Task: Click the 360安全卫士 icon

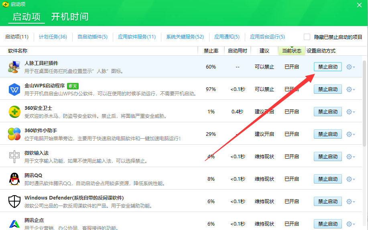Action: 14,111
